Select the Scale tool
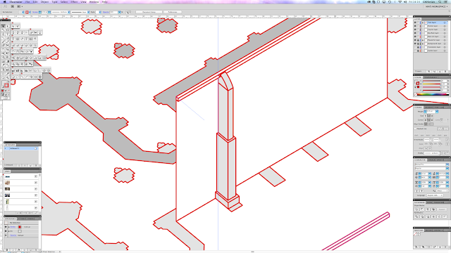This screenshot has height=253, width=451. (x=8, y=49)
